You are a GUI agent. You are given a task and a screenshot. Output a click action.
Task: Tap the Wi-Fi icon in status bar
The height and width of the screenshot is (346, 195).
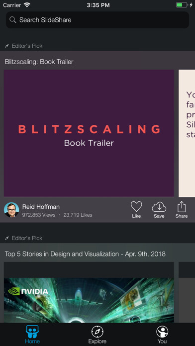click(27, 5)
